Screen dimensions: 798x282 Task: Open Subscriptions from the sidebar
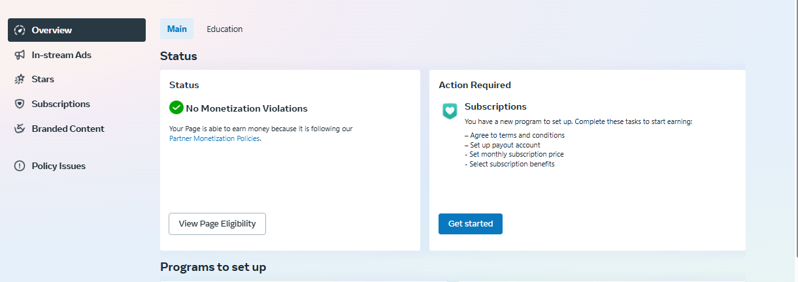tap(76, 104)
